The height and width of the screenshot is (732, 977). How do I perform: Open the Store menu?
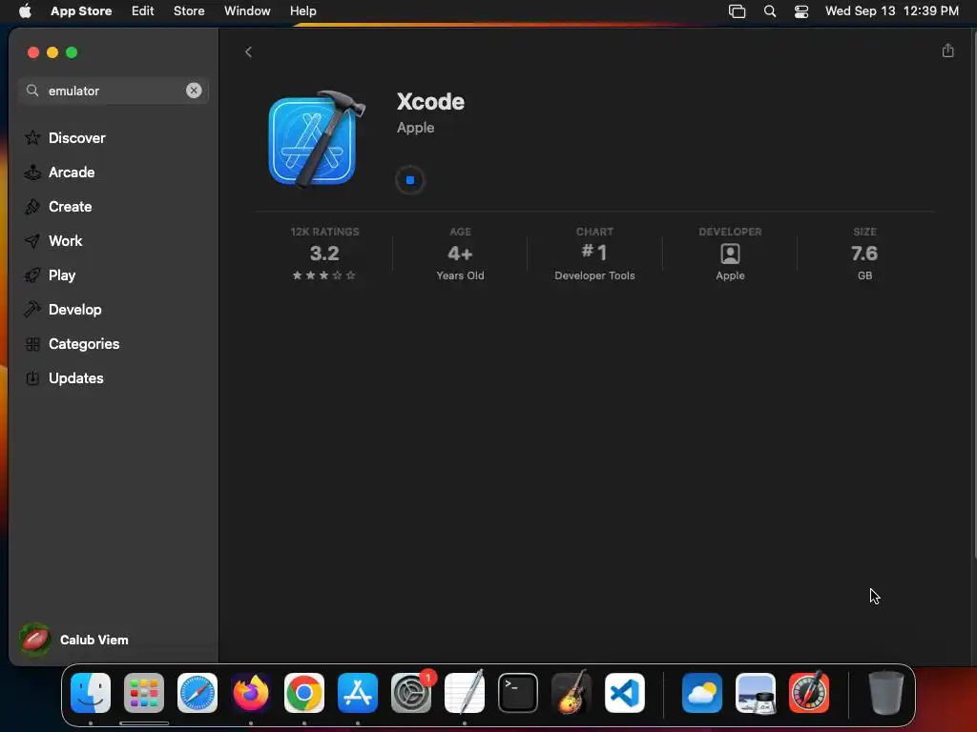[189, 10]
